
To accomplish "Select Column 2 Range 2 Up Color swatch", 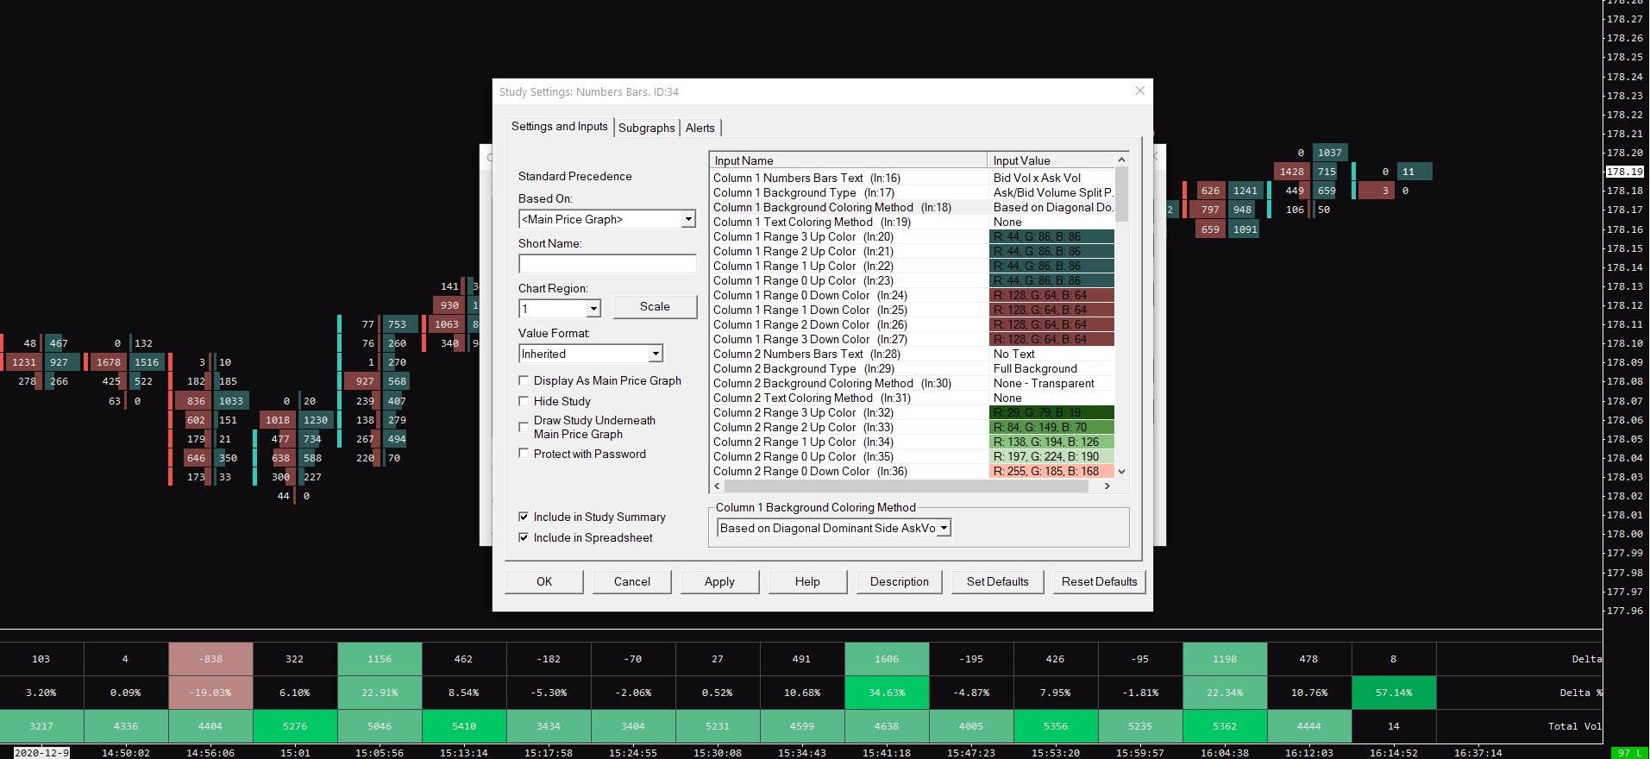I will tap(1051, 427).
